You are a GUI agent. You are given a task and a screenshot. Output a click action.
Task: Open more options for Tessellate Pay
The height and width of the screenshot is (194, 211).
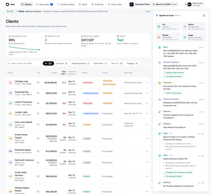click(x=147, y=93)
